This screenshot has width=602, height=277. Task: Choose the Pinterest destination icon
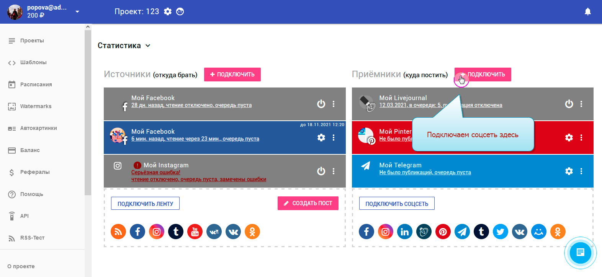coord(443,232)
